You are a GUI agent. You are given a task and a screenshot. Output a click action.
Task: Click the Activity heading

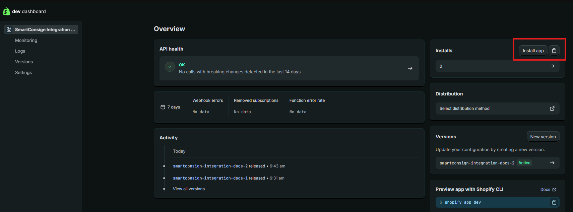click(169, 138)
